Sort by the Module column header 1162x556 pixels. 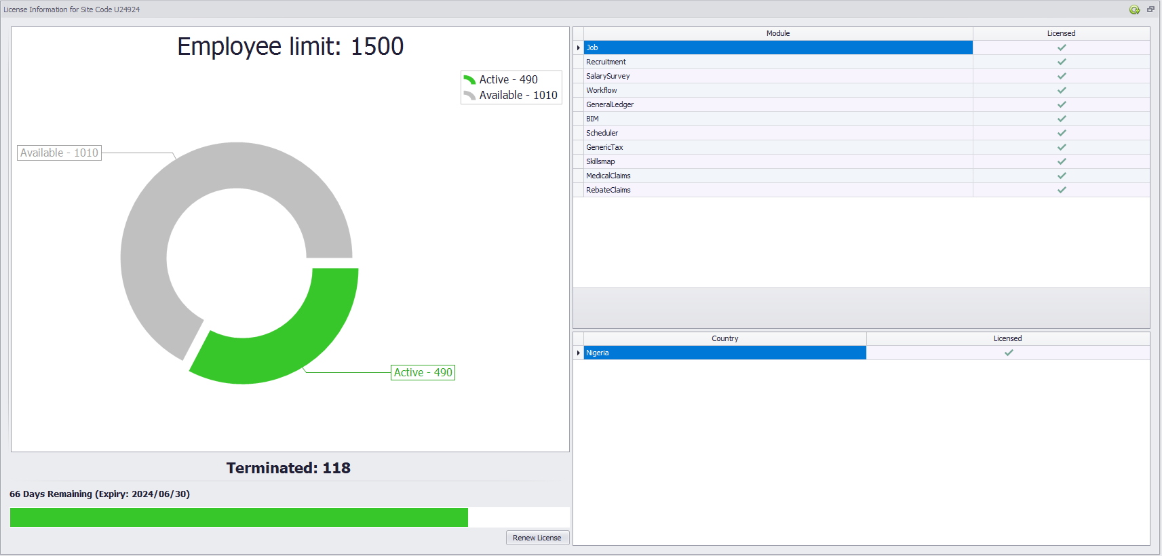tap(778, 33)
